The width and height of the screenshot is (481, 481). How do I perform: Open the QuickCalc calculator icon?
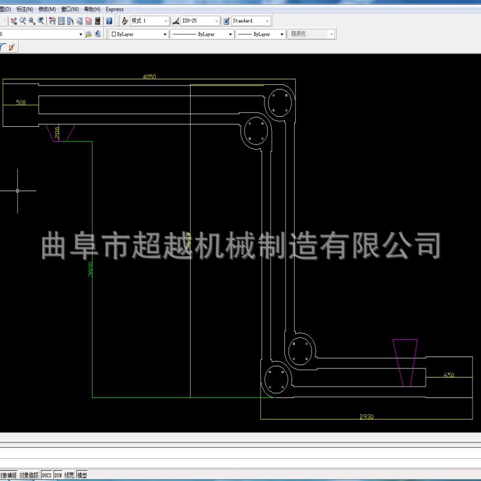97,21
